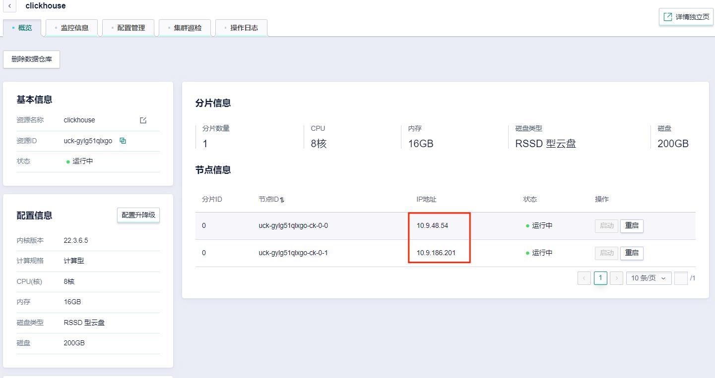Select the 概览 tab

click(22, 28)
